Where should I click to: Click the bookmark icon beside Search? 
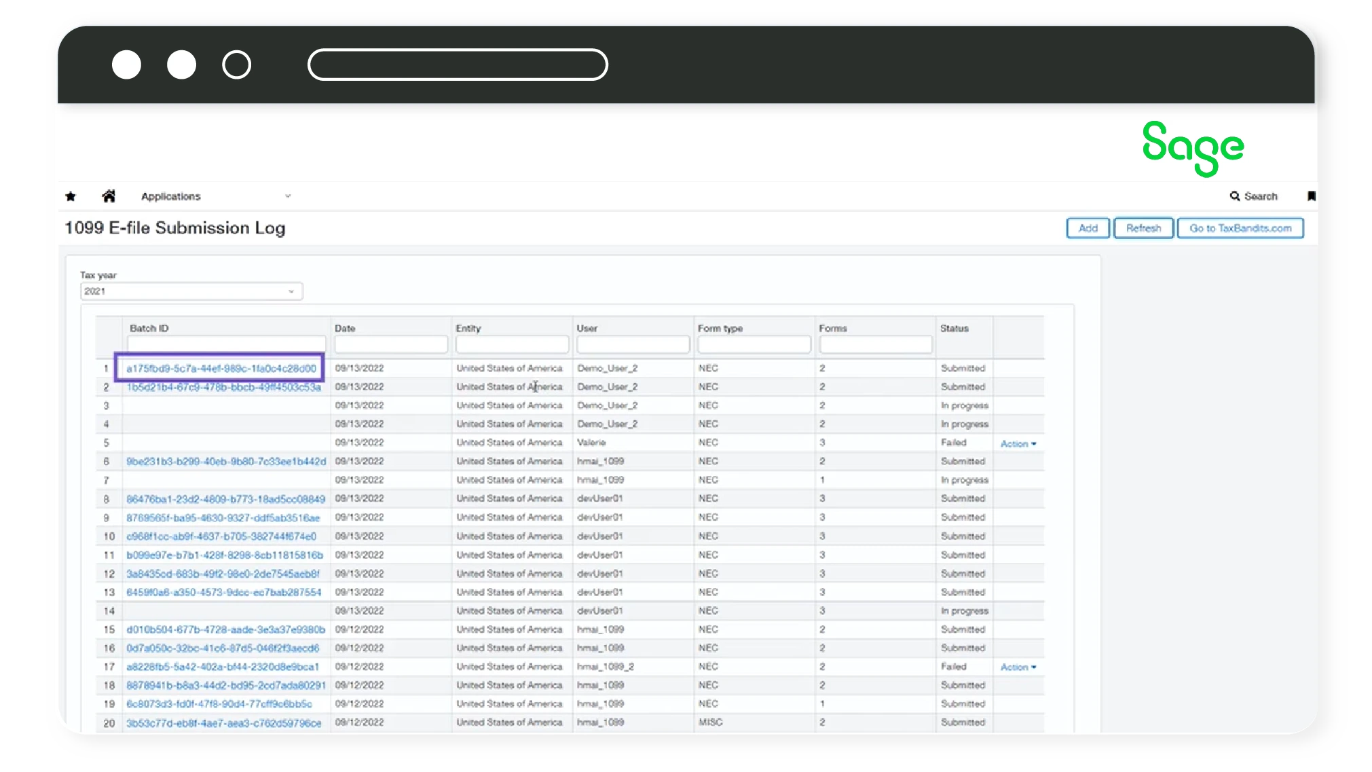tap(1311, 196)
